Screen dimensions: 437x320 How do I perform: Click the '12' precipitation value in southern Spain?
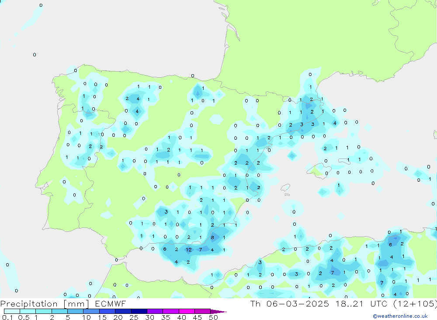point(189,250)
